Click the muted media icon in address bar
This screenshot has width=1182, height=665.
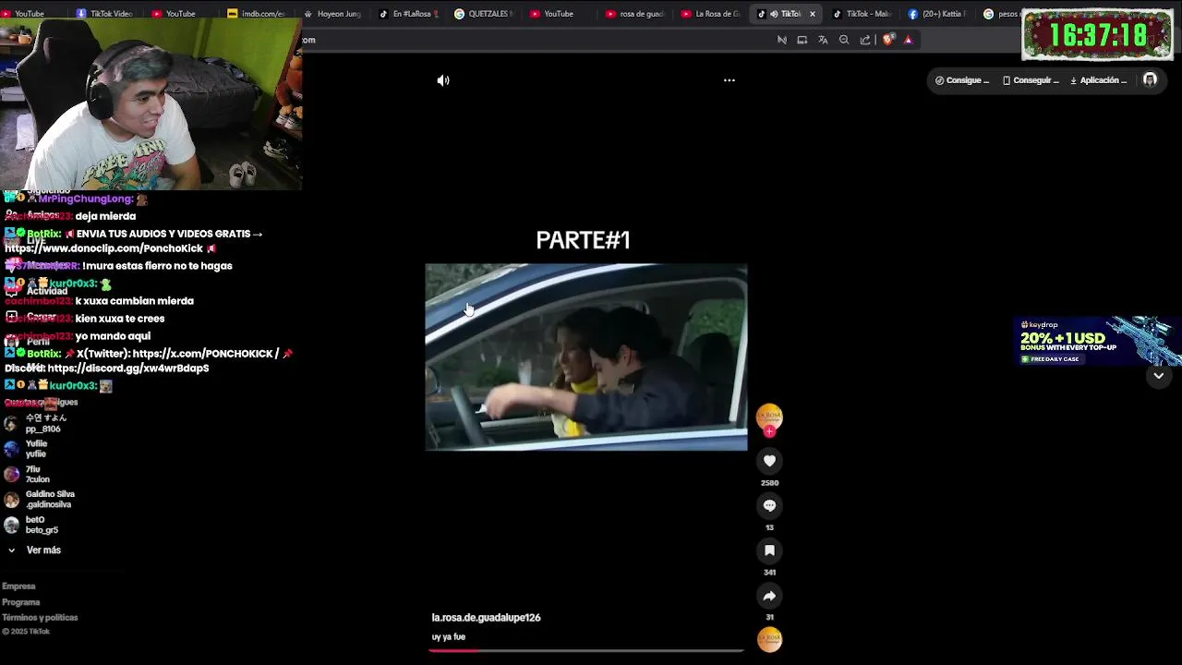coord(782,40)
